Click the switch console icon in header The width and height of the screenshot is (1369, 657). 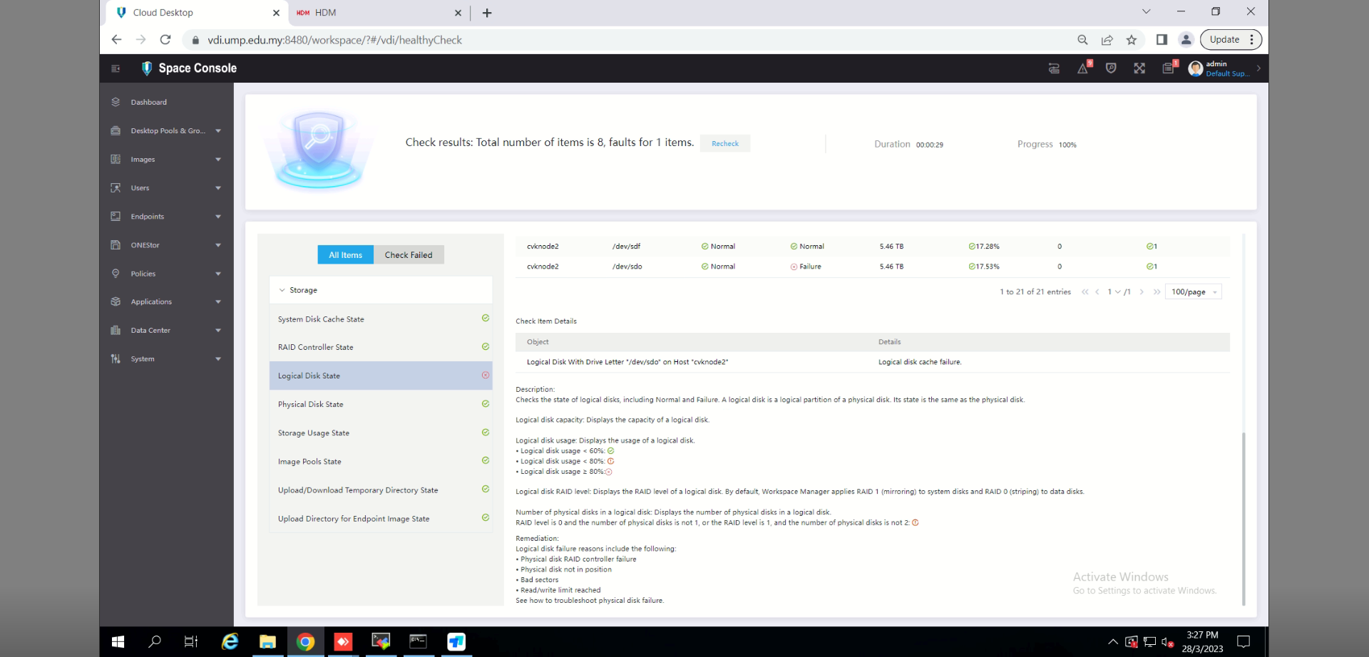(1054, 68)
